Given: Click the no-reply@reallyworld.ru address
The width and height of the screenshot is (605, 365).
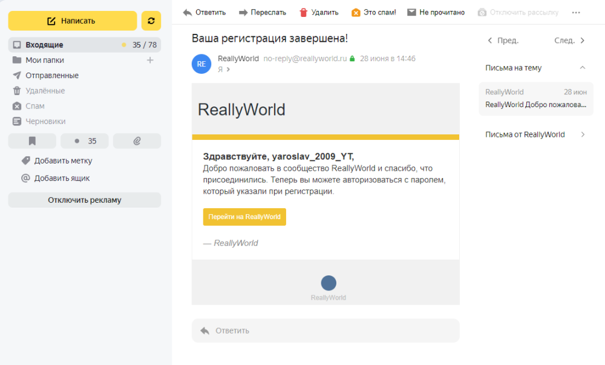Looking at the screenshot, I should coord(305,59).
